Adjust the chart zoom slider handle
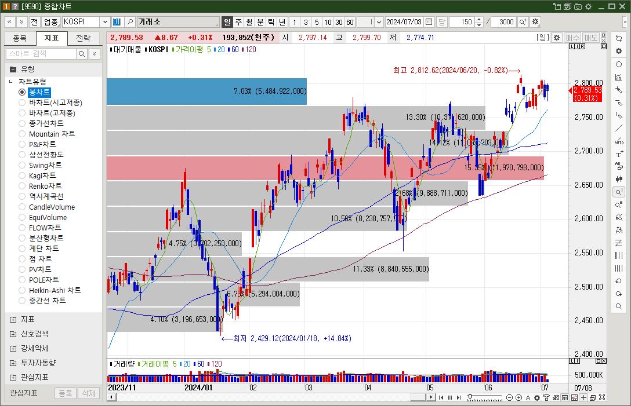Image resolution: width=631 pixels, height=406 pixels. (469, 397)
